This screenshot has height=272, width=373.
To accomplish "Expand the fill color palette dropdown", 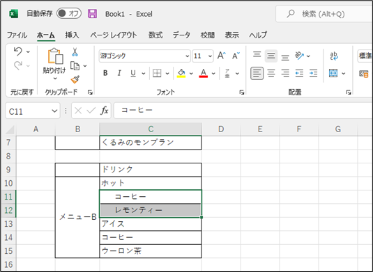I will [x=191, y=74].
